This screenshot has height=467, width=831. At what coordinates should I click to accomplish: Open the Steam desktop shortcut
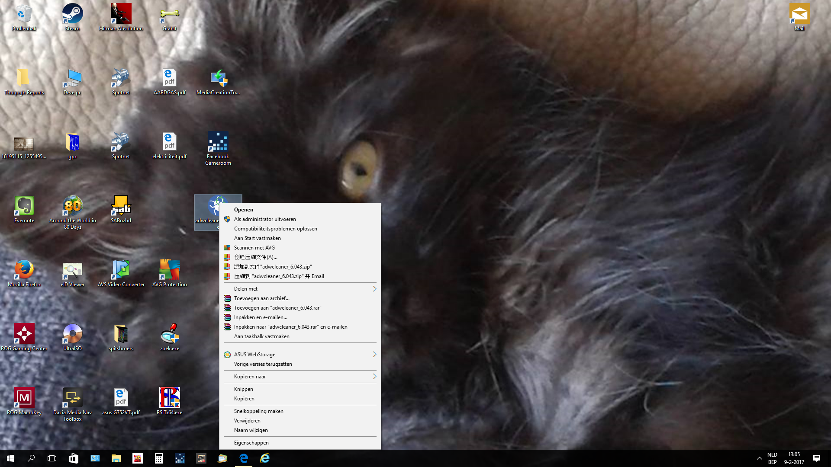[x=72, y=17]
